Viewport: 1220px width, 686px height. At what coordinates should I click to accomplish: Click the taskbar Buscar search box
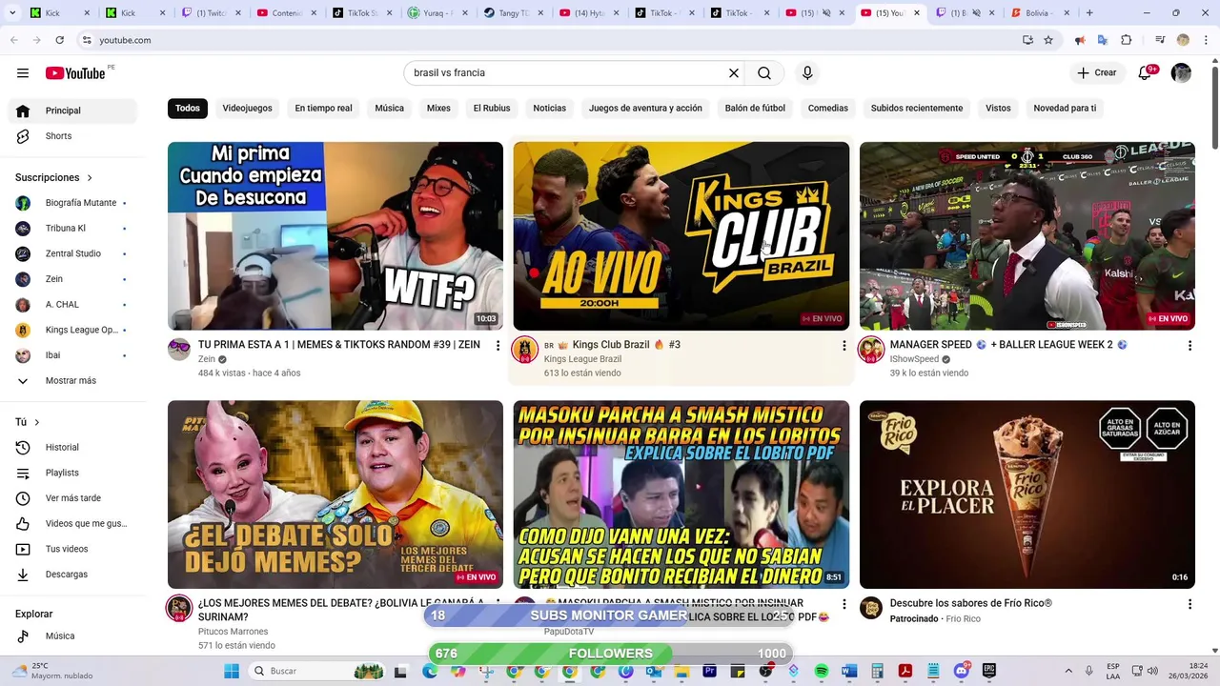316,671
